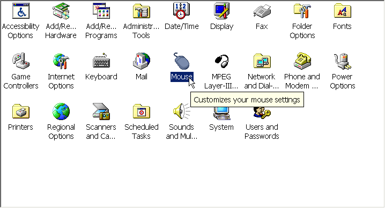Open the Scanners and Cameras icon
385x208 pixels.
(x=101, y=112)
